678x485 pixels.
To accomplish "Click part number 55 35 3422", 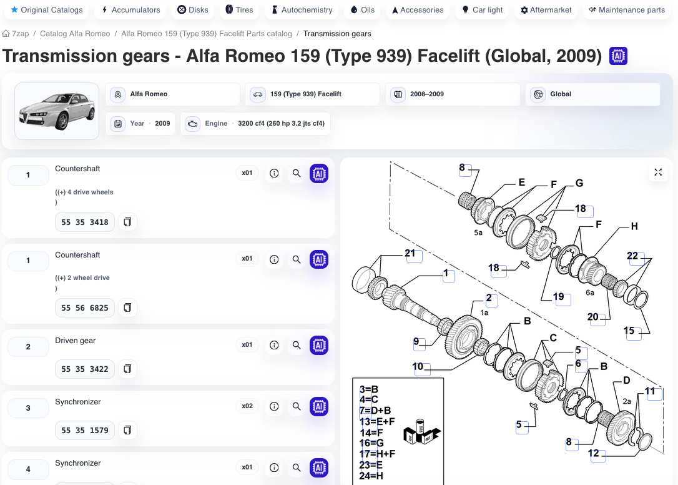I will [x=85, y=369].
